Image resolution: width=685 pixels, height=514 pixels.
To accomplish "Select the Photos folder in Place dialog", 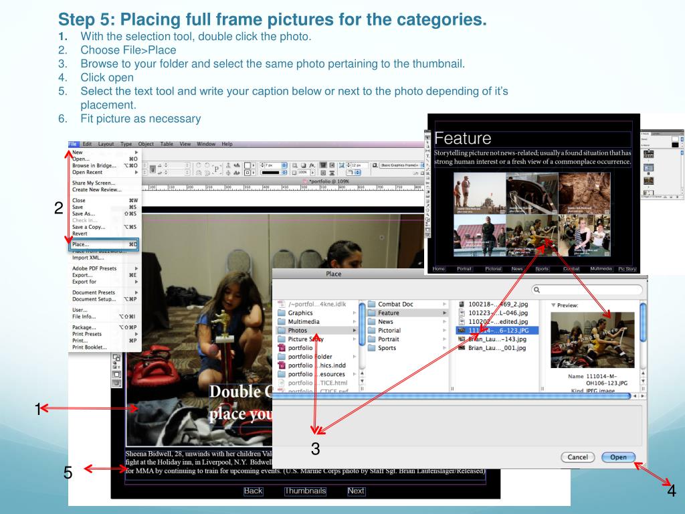I will pos(316,331).
